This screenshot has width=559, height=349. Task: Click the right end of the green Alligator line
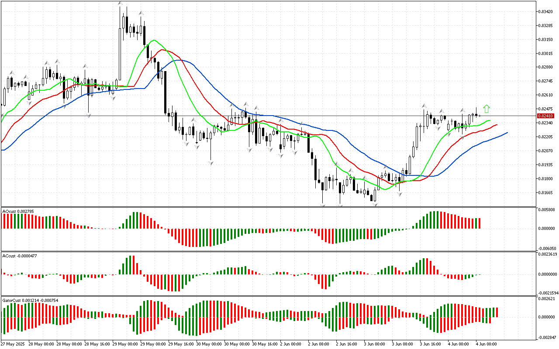490,120
